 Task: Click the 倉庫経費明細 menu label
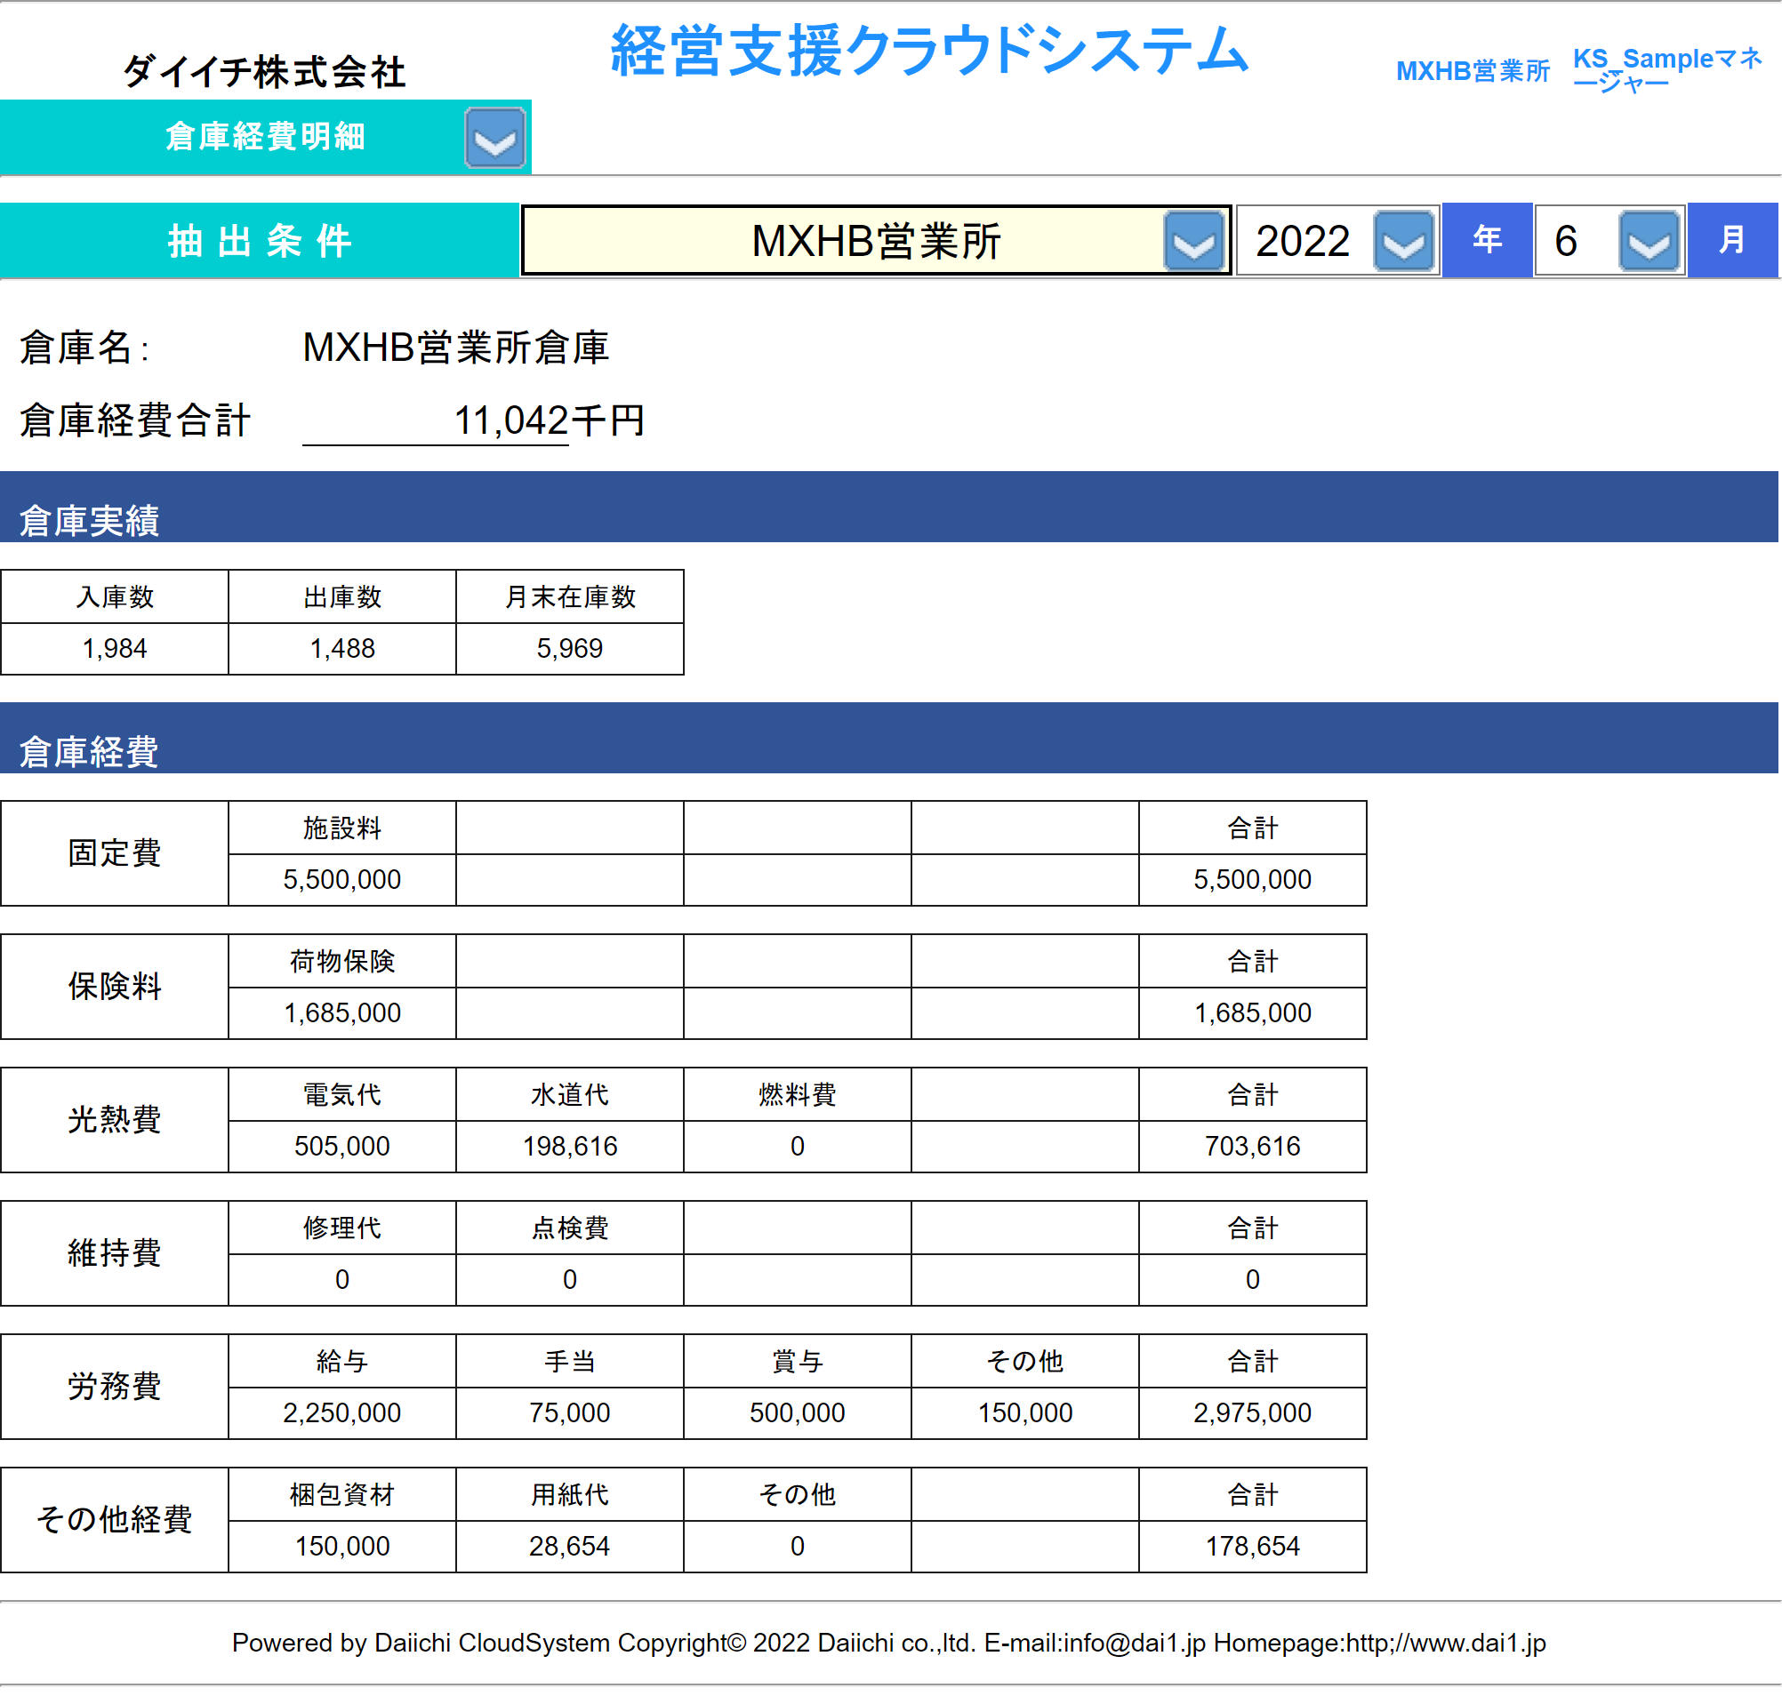265,137
